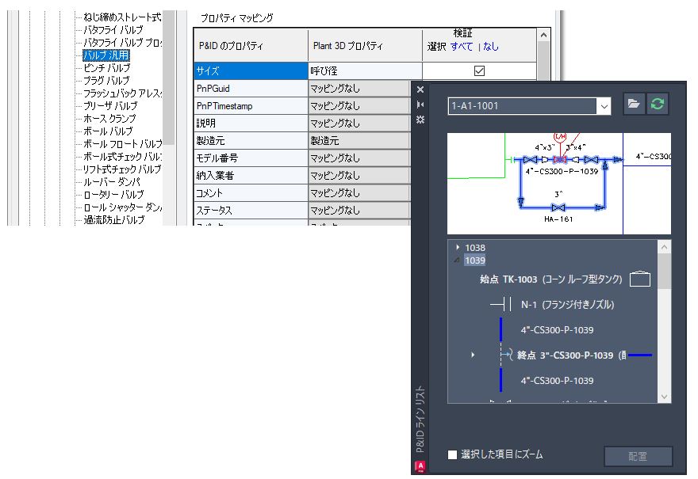
Task: Open the 1-A1-1001 drawing dropdown
Action: [604, 105]
